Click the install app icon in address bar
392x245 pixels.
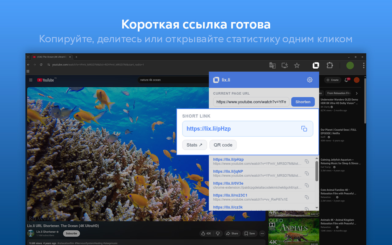click(285, 65)
